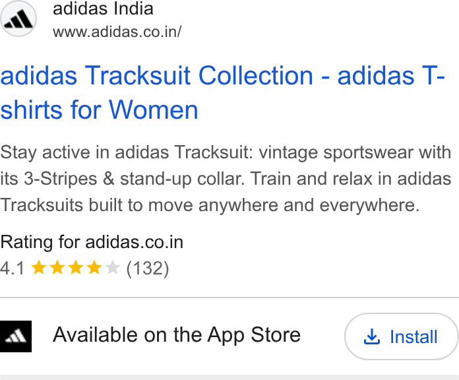The height and width of the screenshot is (380, 459).
Task: Open the adidas Tracksuit Collection title link
Action: pyautogui.click(x=222, y=92)
